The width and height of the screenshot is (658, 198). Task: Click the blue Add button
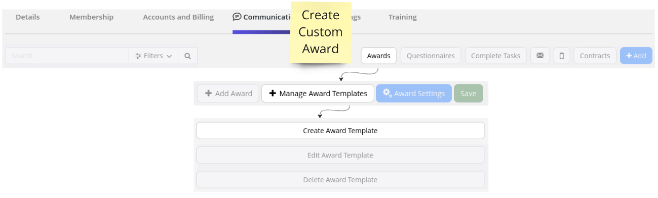tap(636, 56)
